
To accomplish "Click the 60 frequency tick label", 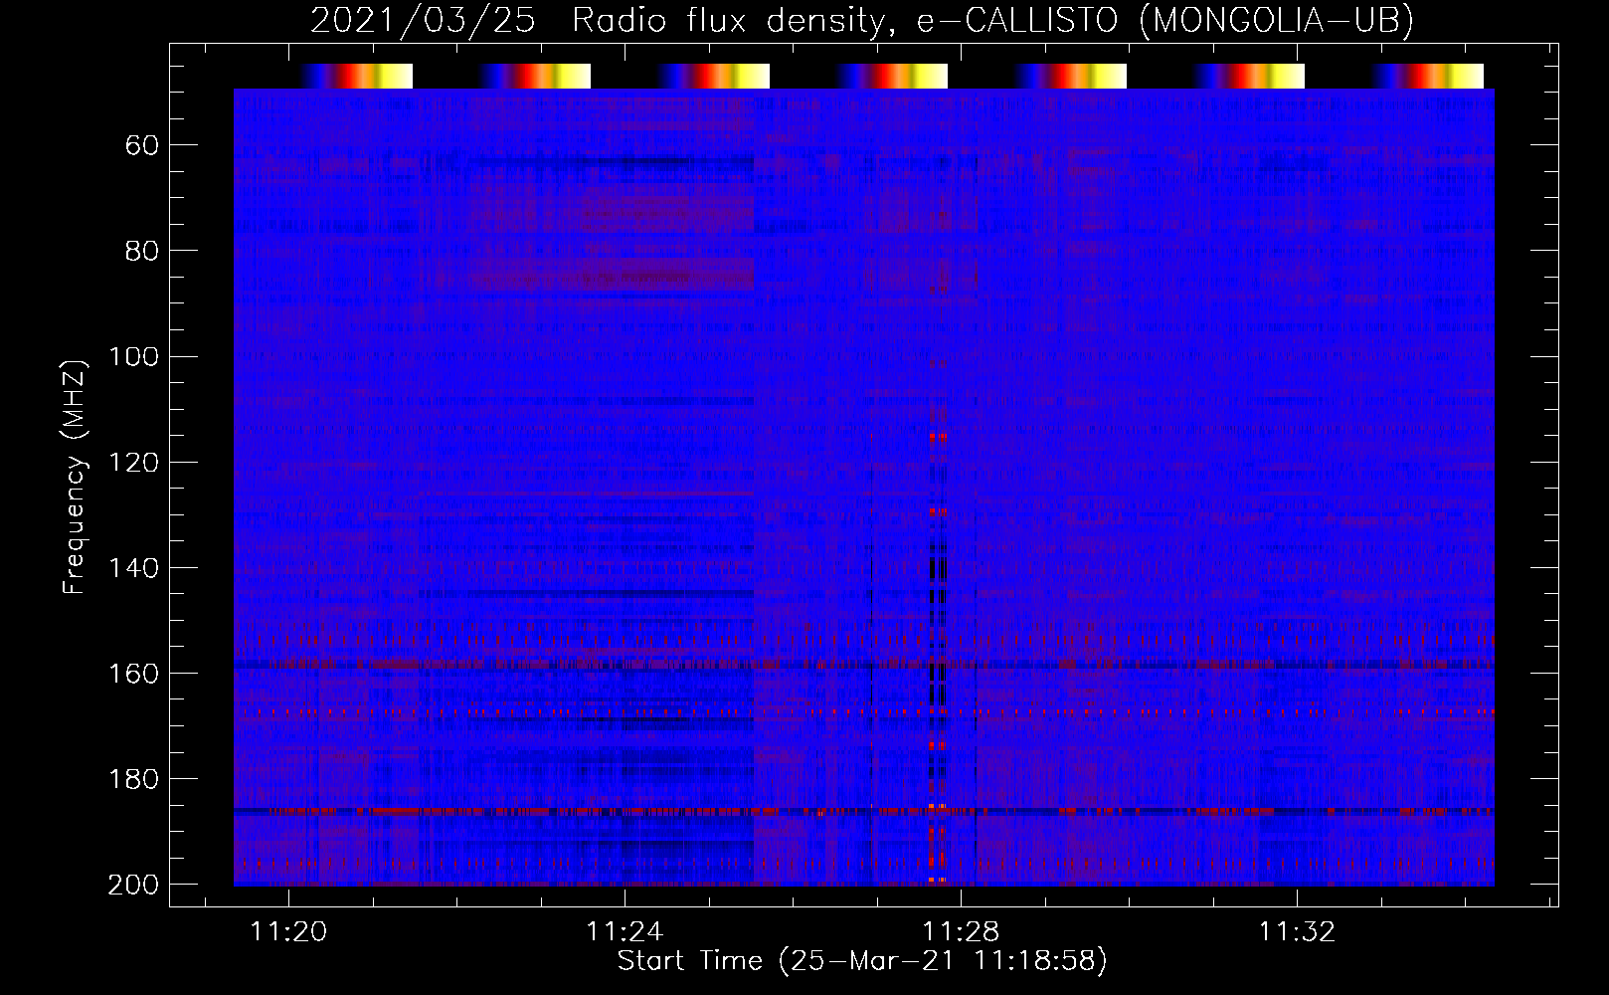I will tap(142, 145).
